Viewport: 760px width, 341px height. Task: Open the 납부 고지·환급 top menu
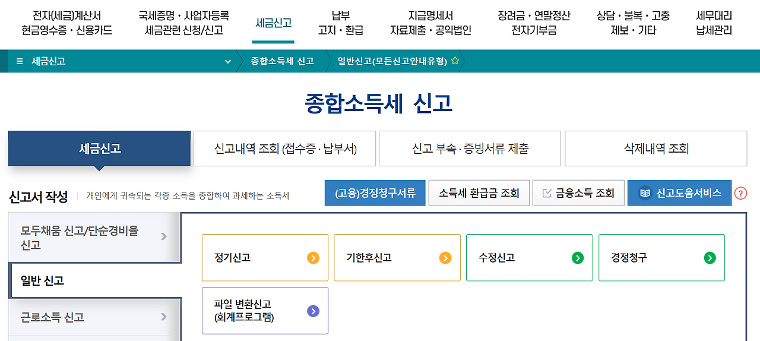tap(340, 23)
